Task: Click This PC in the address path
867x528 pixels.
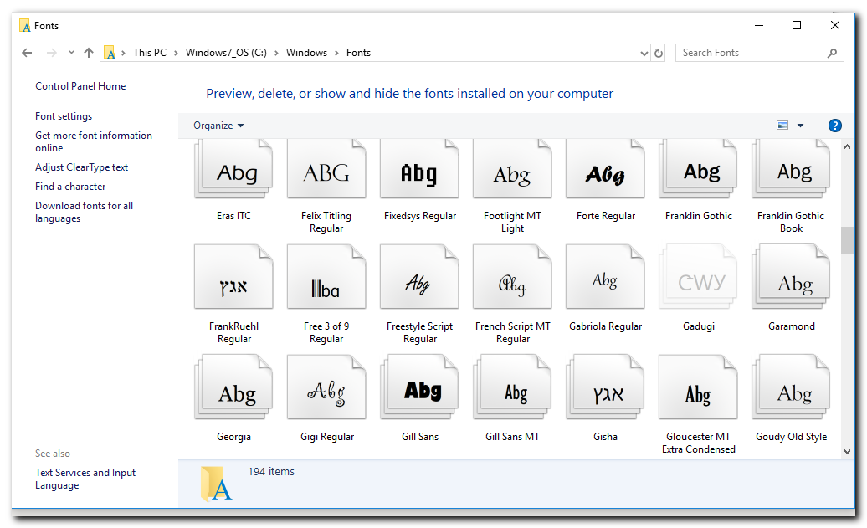Action: pos(149,53)
